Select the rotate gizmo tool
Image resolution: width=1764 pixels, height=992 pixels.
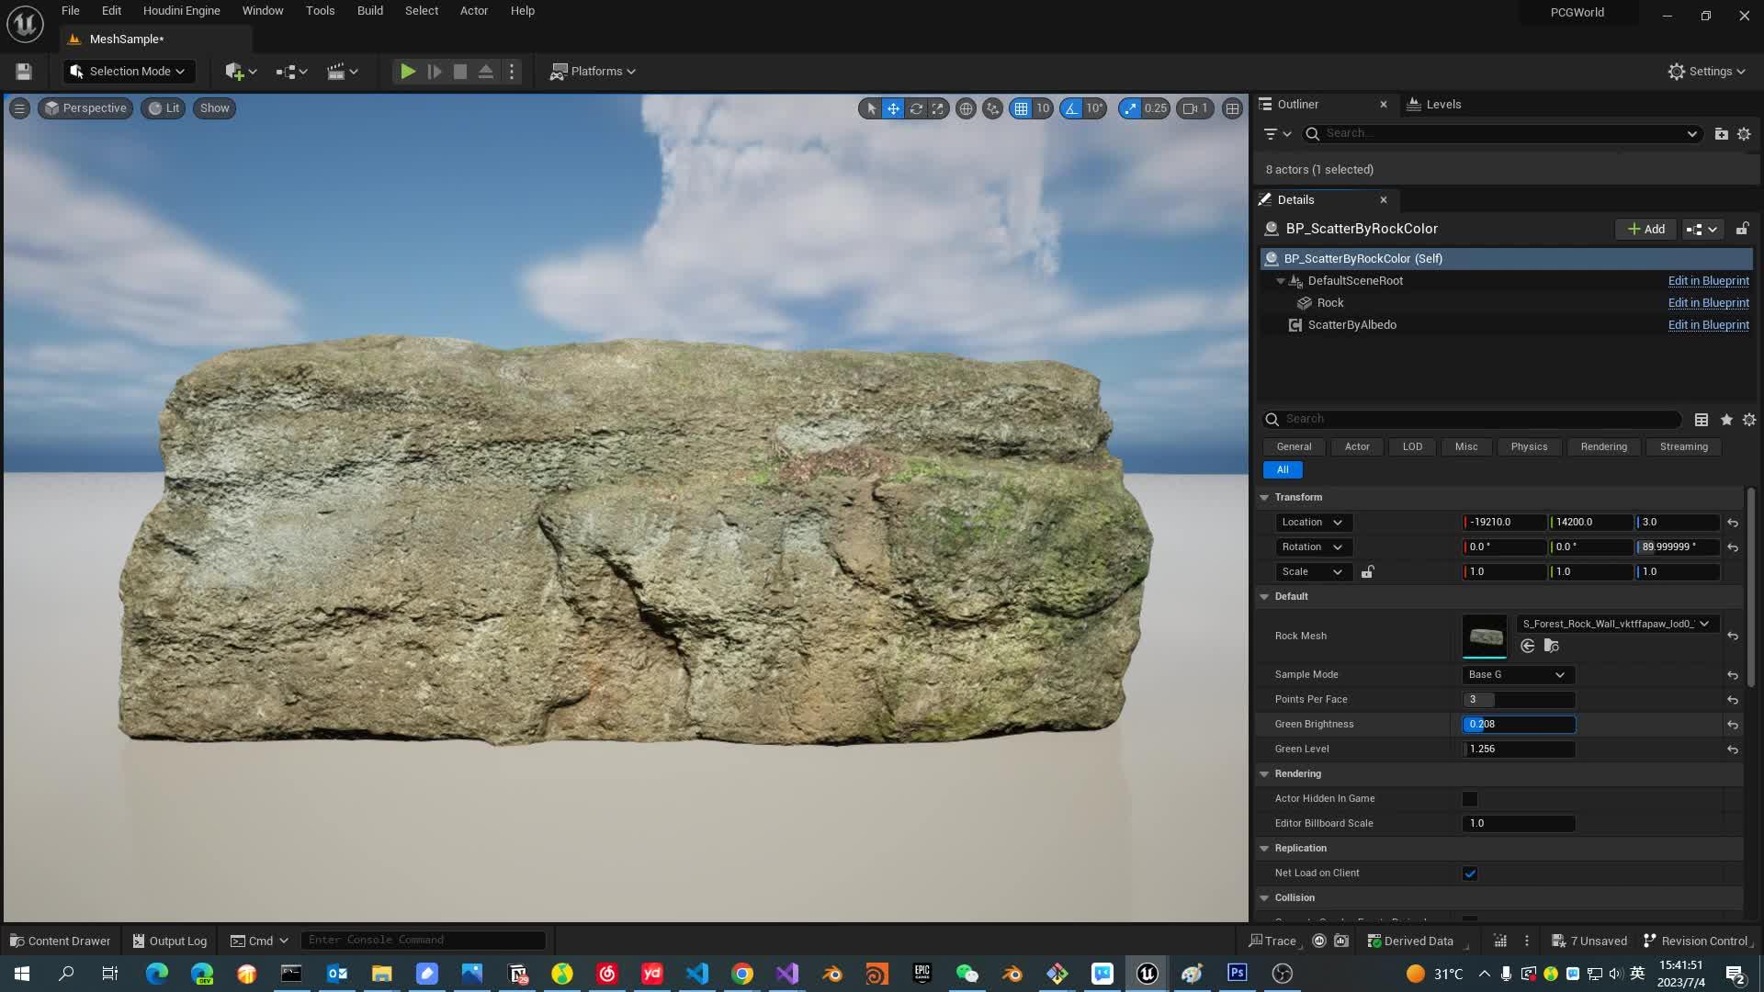coord(916,108)
